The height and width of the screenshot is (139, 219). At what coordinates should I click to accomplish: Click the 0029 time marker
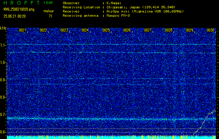click(x=190, y=30)
